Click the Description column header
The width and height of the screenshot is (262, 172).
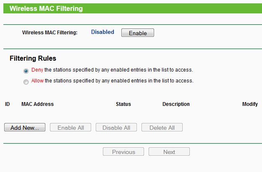(176, 104)
